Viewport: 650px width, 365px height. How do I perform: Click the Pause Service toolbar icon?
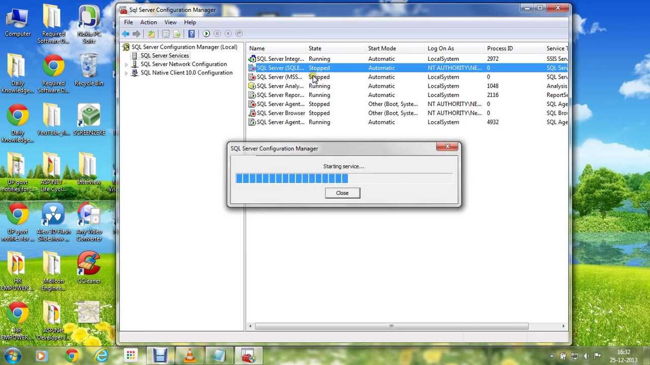tap(217, 33)
